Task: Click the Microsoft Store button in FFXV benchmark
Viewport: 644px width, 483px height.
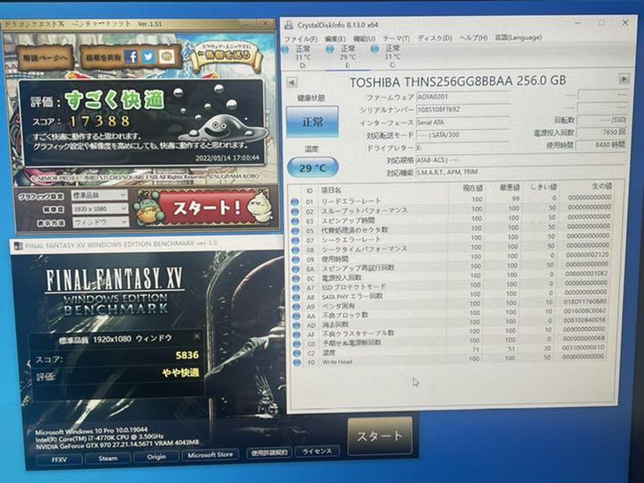Action: coord(210,454)
